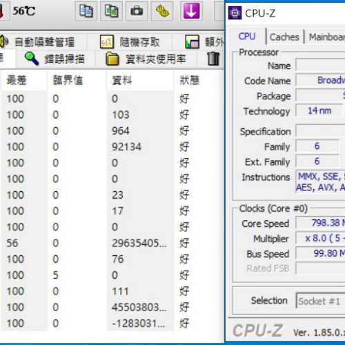Select the cell with data 964

coord(121,131)
